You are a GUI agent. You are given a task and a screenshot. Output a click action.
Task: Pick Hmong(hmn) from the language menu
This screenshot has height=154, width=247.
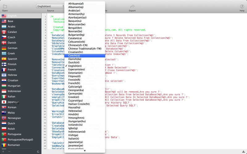85,118
